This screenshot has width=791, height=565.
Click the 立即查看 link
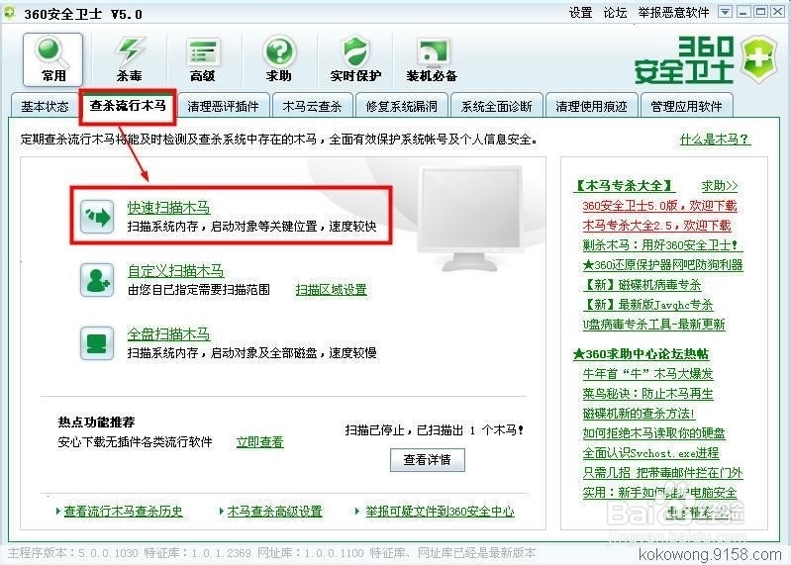259,442
